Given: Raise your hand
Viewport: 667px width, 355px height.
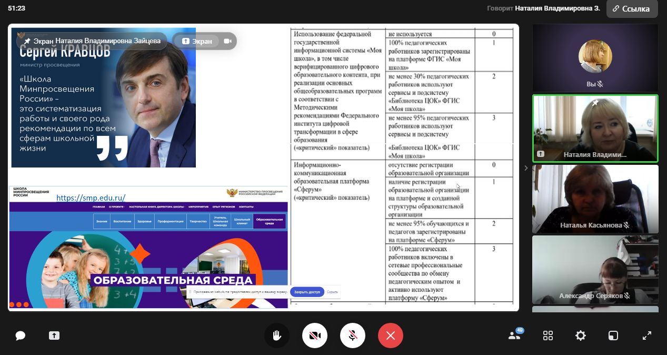Looking at the screenshot, I should pyautogui.click(x=277, y=336).
